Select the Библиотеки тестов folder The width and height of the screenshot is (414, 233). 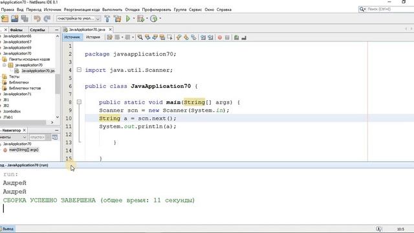point(25,88)
